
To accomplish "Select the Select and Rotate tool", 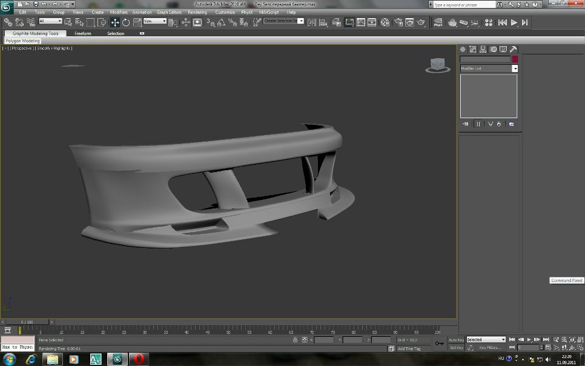I will (x=126, y=22).
